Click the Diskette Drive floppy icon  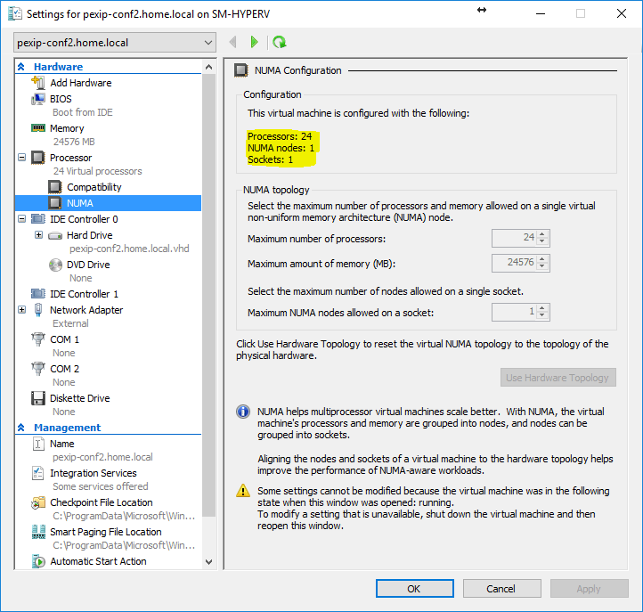coord(38,398)
